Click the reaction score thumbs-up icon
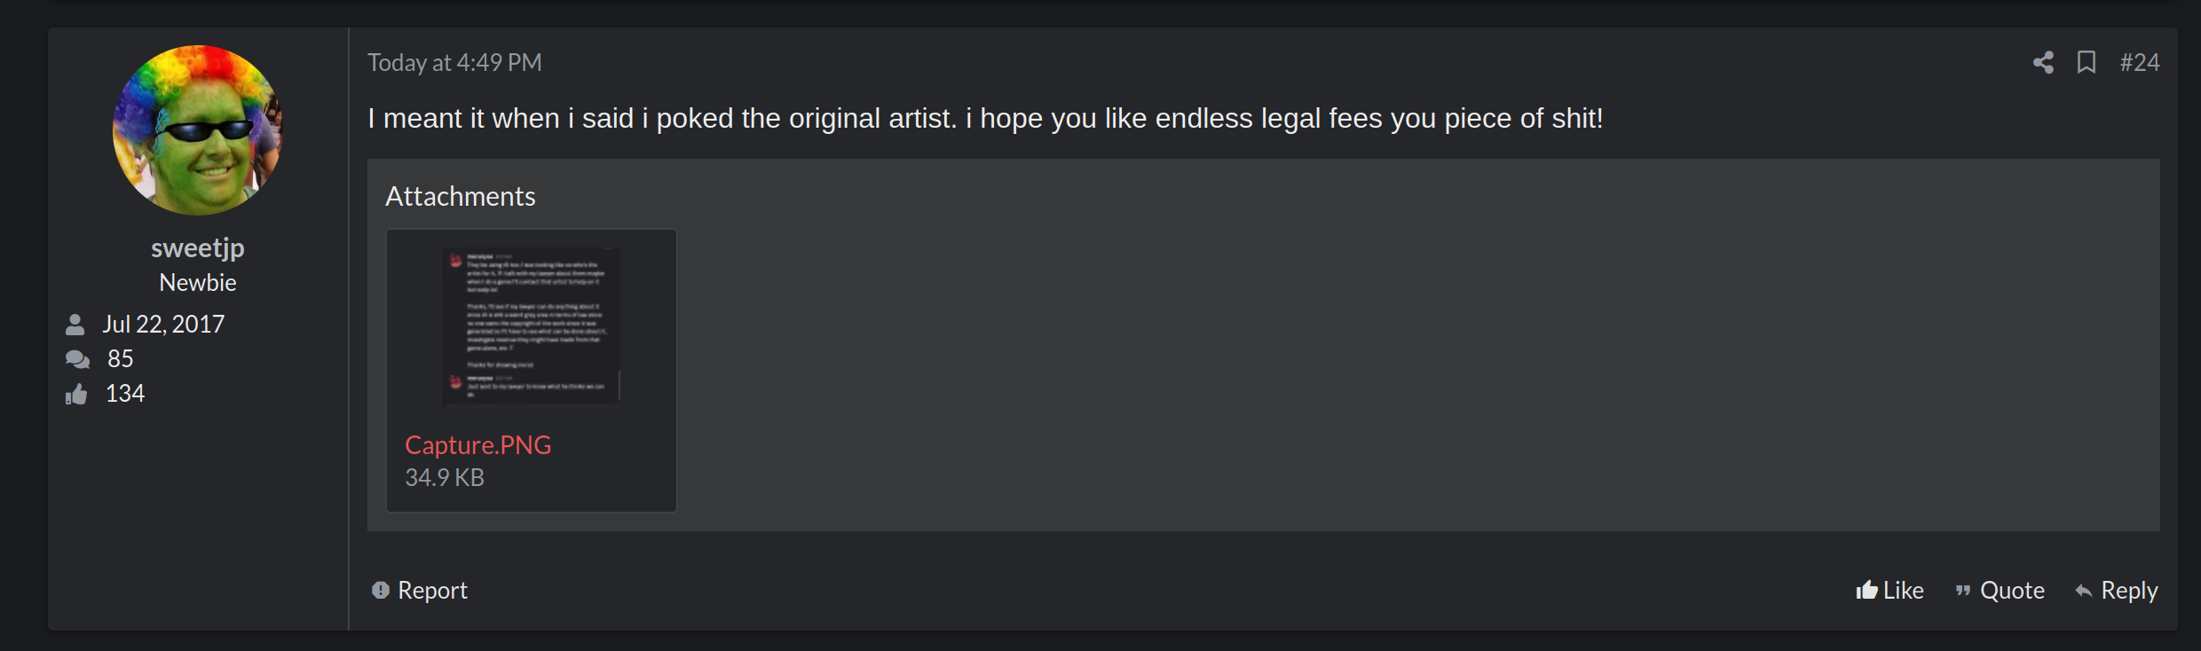Screen dimensions: 2201x651 [76, 394]
